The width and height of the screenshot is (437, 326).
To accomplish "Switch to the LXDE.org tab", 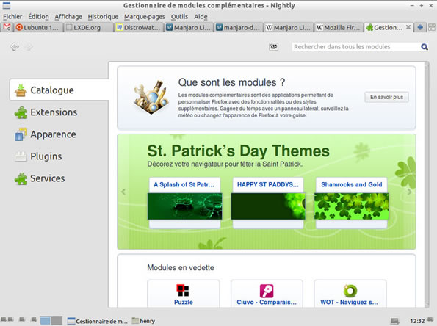I will click(x=88, y=27).
